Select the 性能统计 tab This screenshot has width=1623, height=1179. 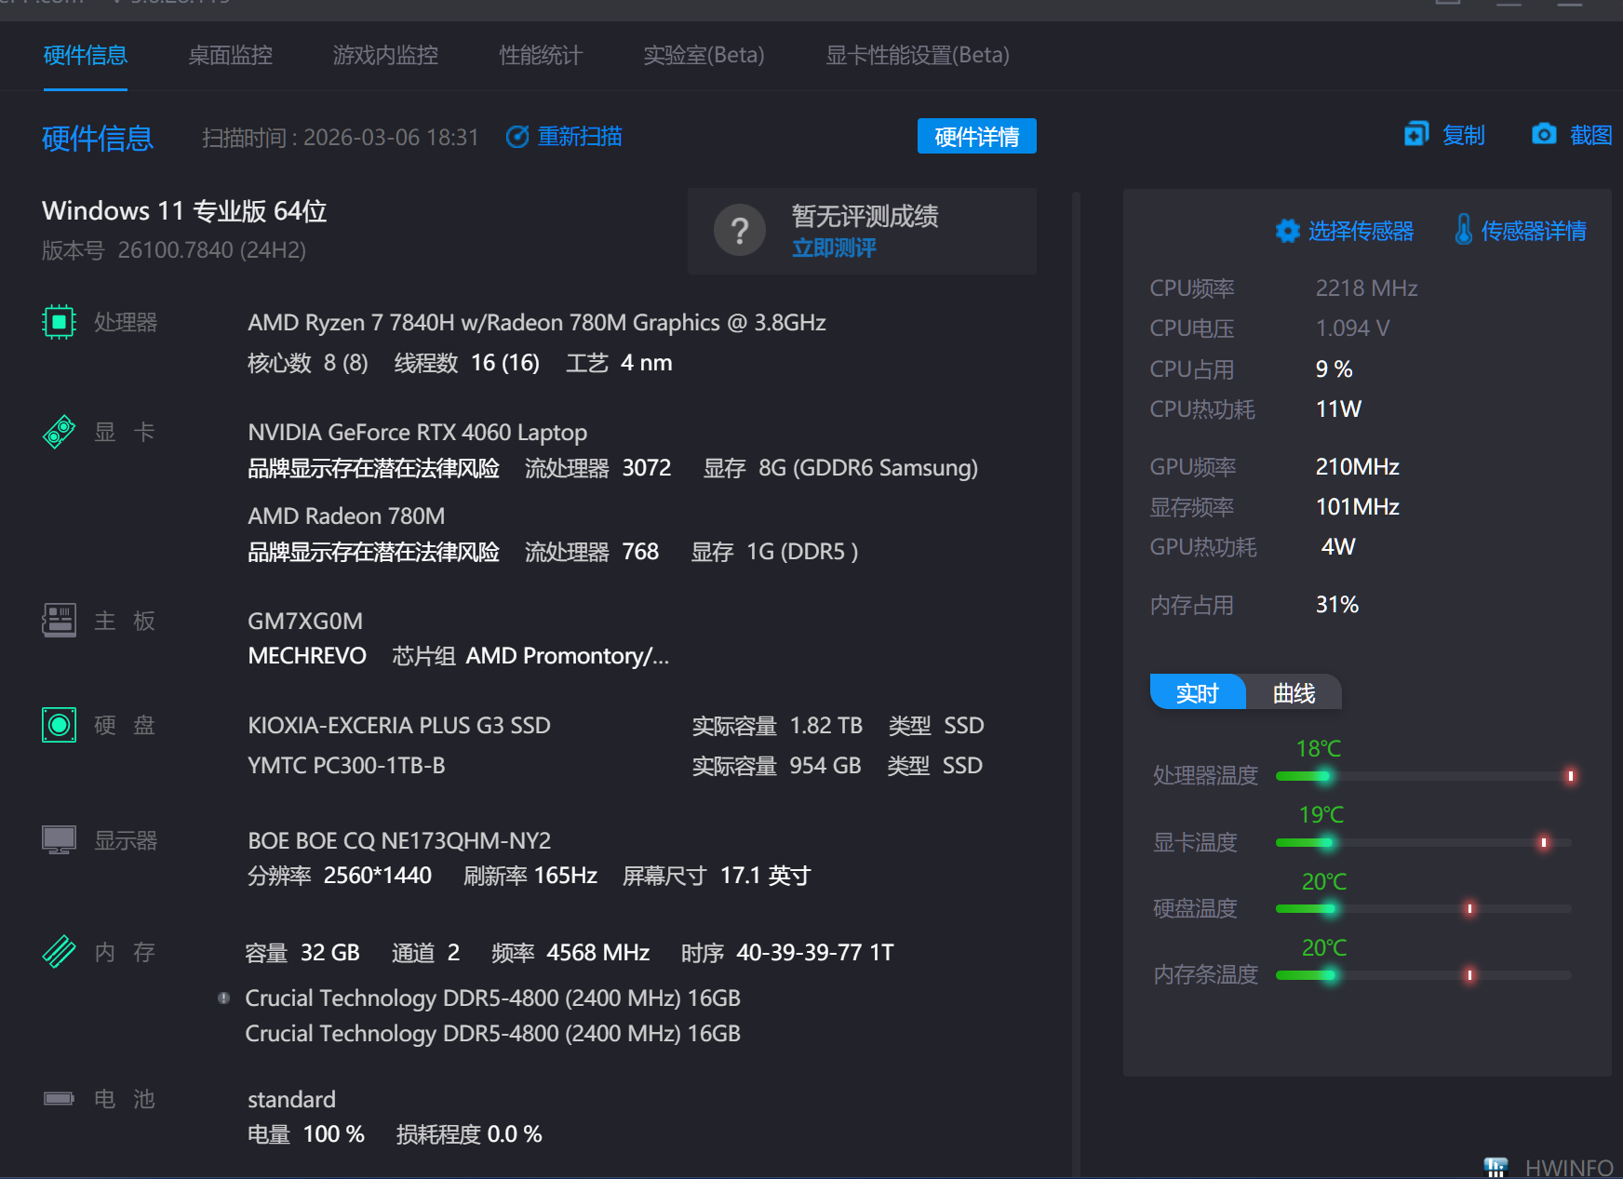541,56
